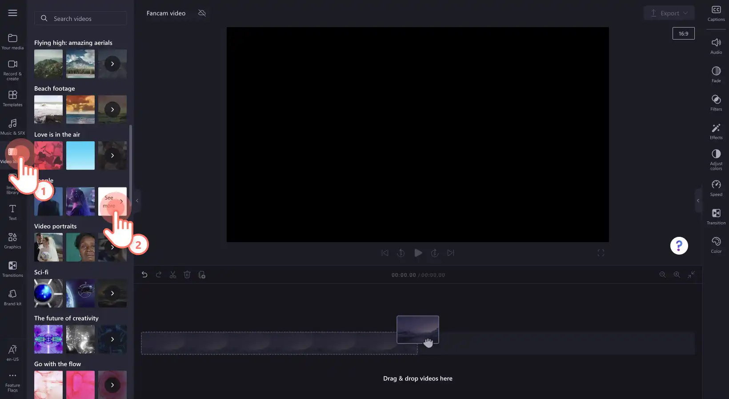This screenshot has width=729, height=399.
Task: Open the Graphics tab
Action: [12, 241]
